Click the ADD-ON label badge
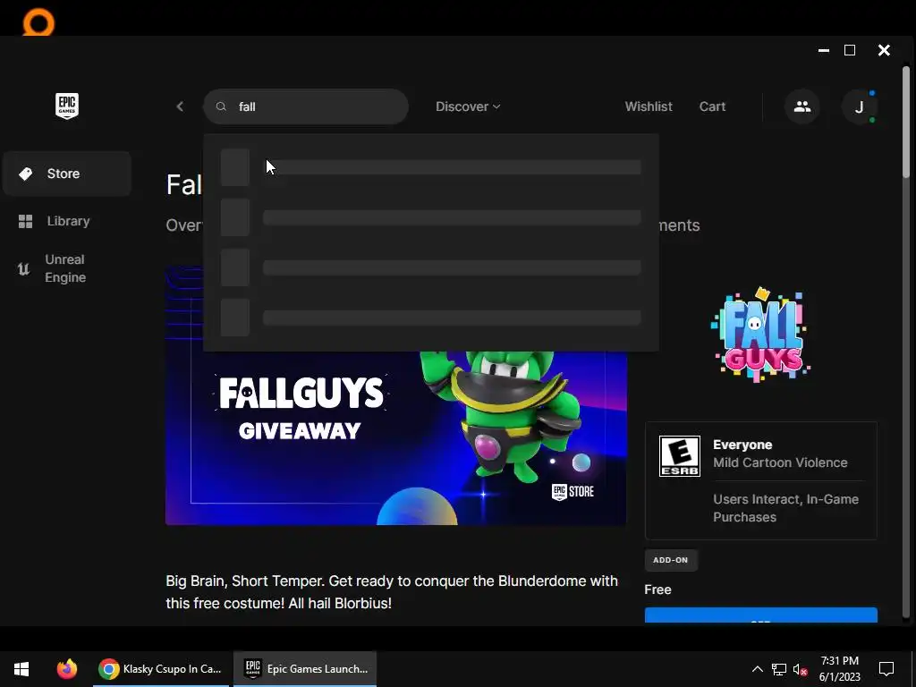 pyautogui.click(x=671, y=560)
